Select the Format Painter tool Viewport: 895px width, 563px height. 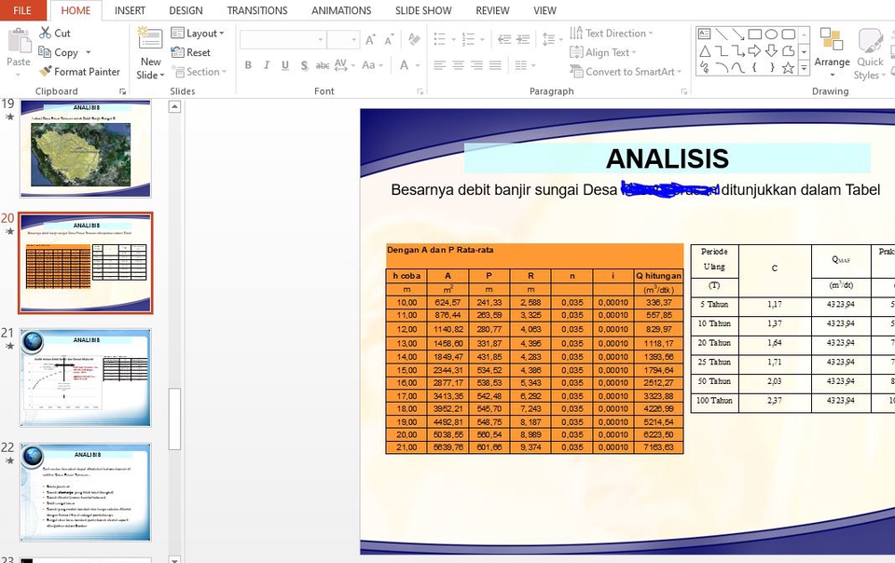point(79,72)
